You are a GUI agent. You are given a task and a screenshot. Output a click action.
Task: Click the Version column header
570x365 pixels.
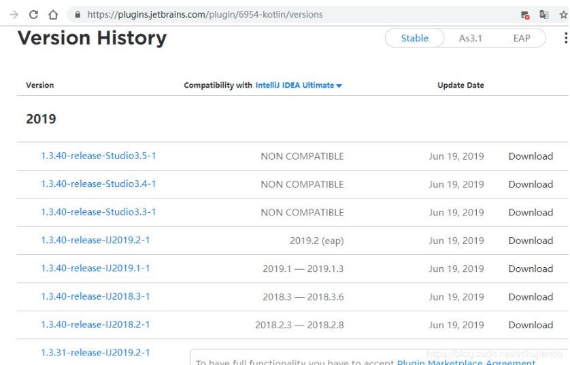pyautogui.click(x=40, y=86)
